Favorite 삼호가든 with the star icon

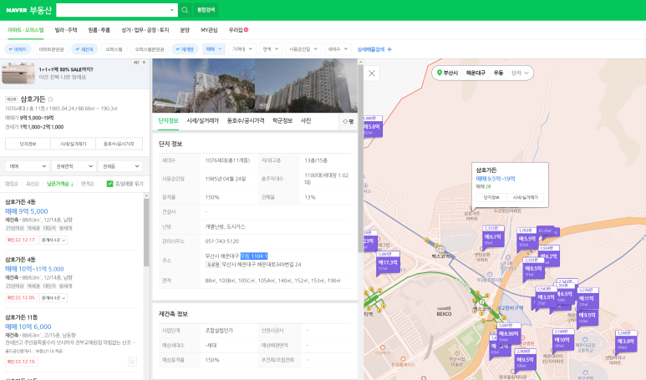(50, 99)
